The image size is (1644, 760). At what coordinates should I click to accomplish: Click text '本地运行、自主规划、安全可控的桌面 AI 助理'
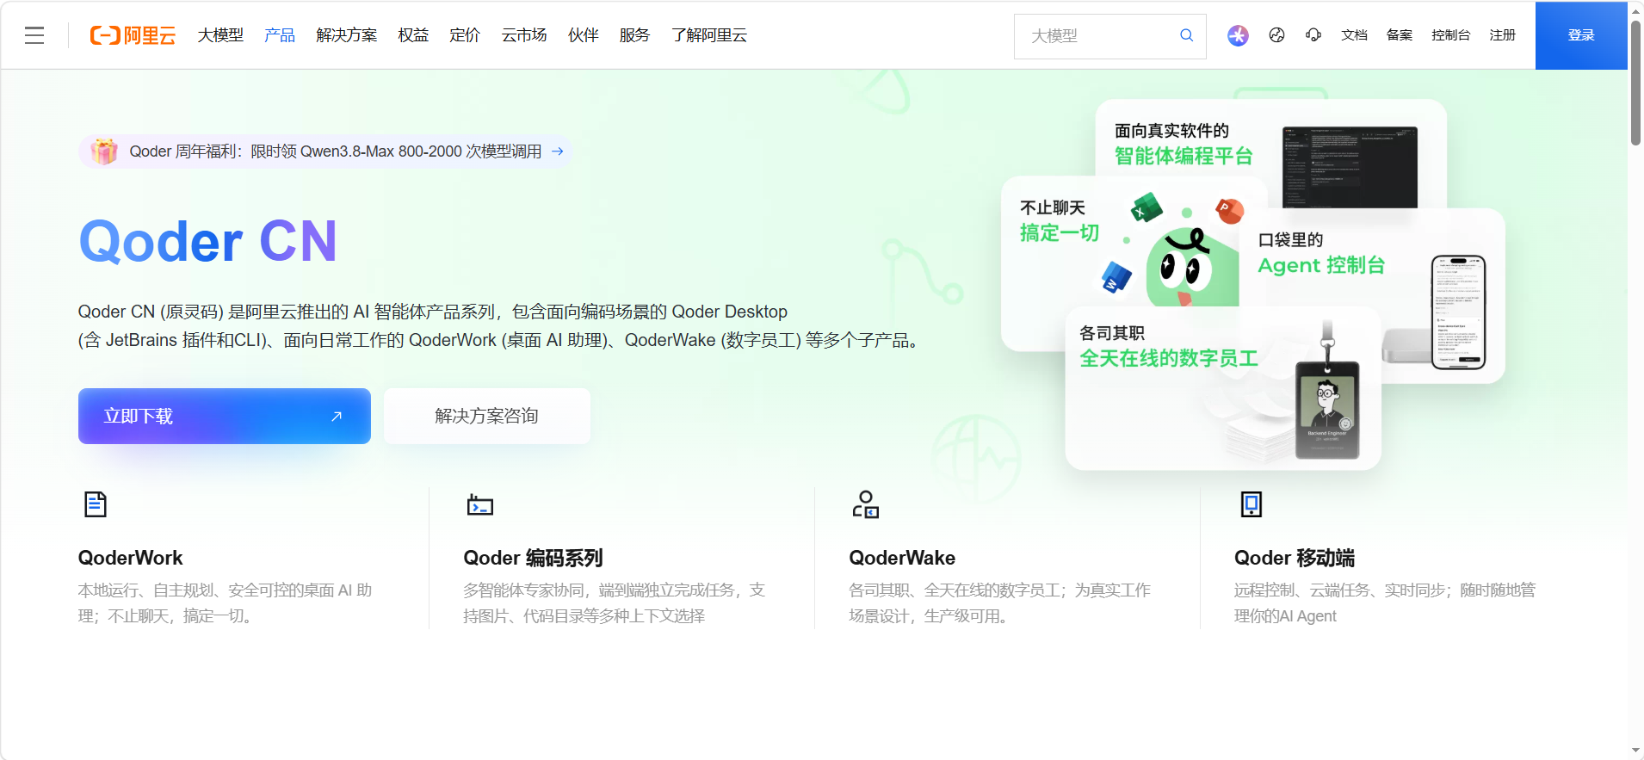(x=226, y=603)
